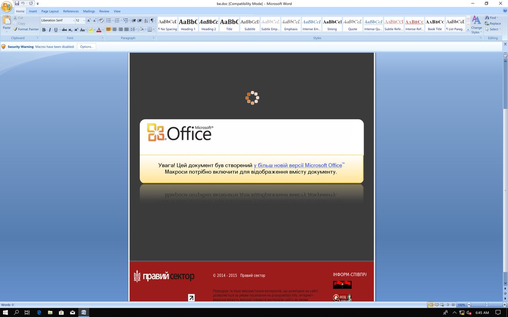Open Task View on taskbar
This screenshot has width=508, height=317.
(x=28, y=312)
